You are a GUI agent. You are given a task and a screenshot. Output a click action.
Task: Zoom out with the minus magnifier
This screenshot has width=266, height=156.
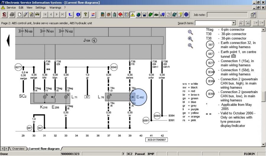(190, 46)
